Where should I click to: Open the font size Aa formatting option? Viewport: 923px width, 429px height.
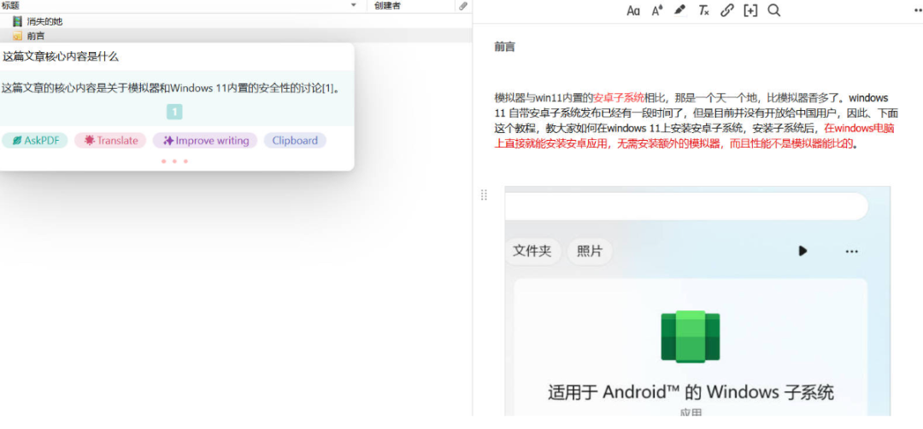tap(632, 10)
